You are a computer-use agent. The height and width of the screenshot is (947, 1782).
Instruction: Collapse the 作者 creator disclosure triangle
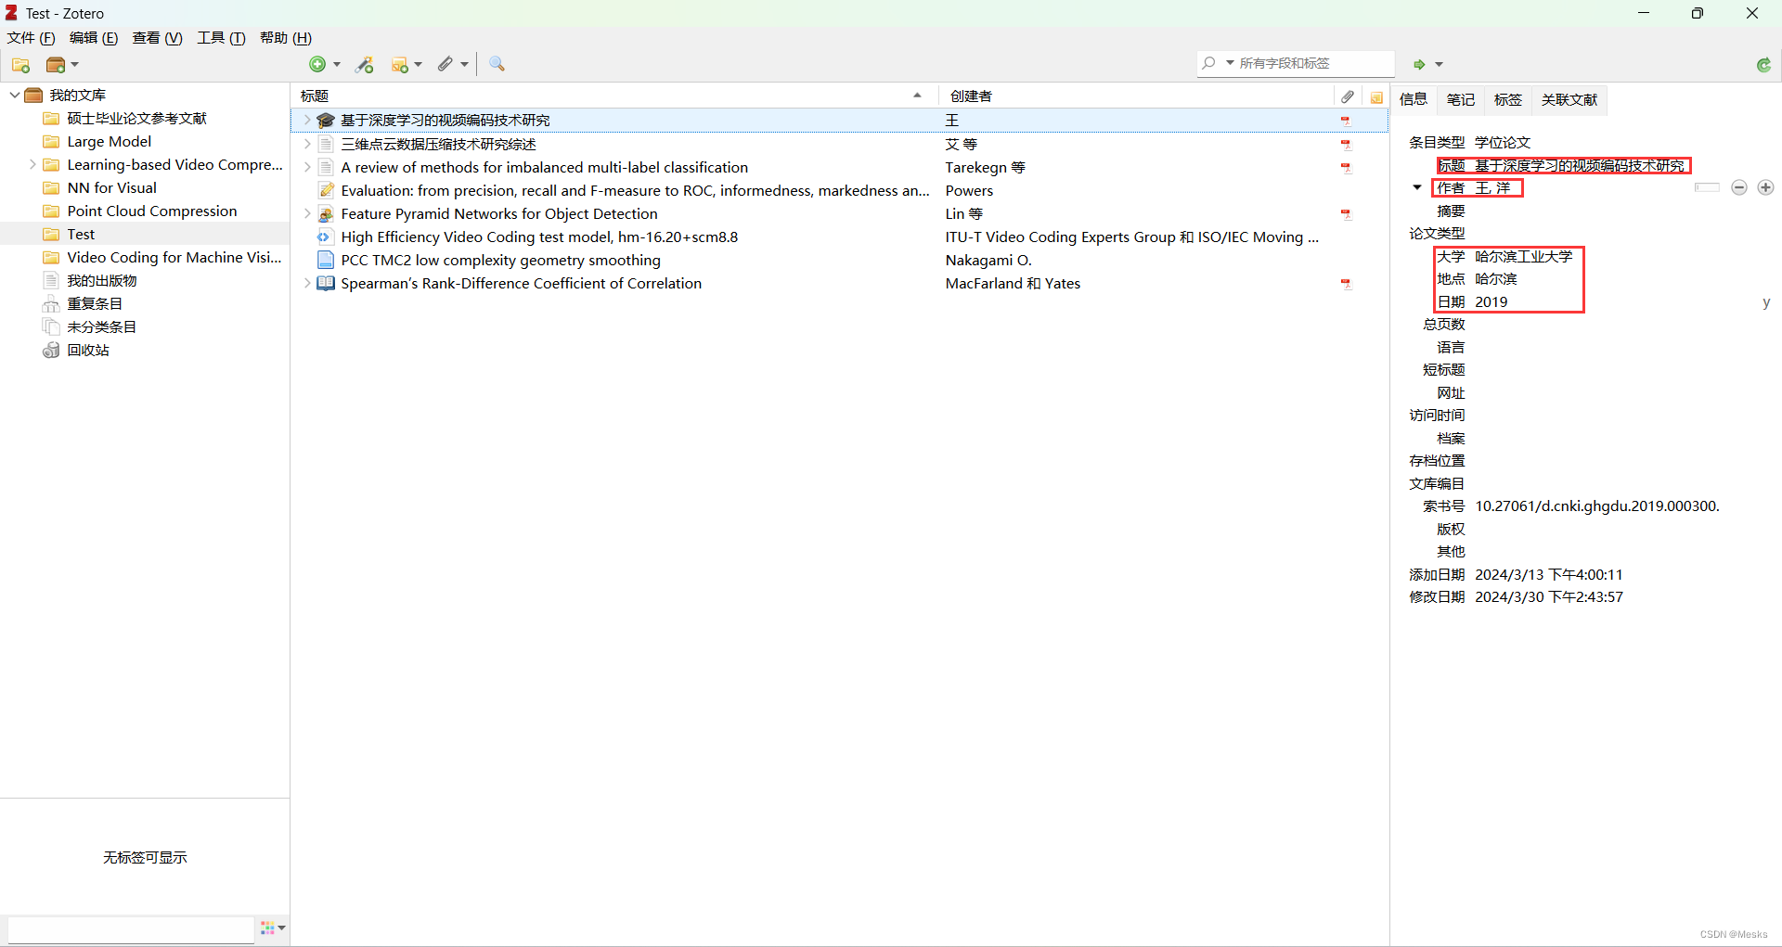click(x=1417, y=187)
